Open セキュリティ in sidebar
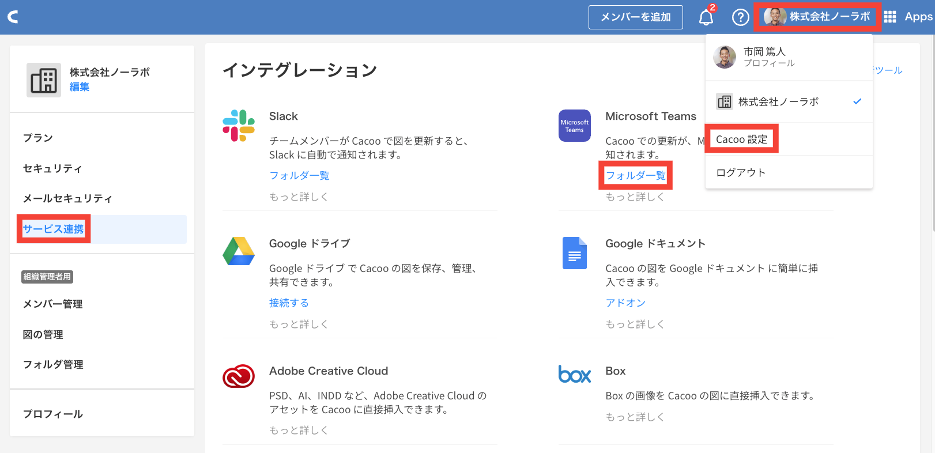935x453 pixels. pos(52,168)
